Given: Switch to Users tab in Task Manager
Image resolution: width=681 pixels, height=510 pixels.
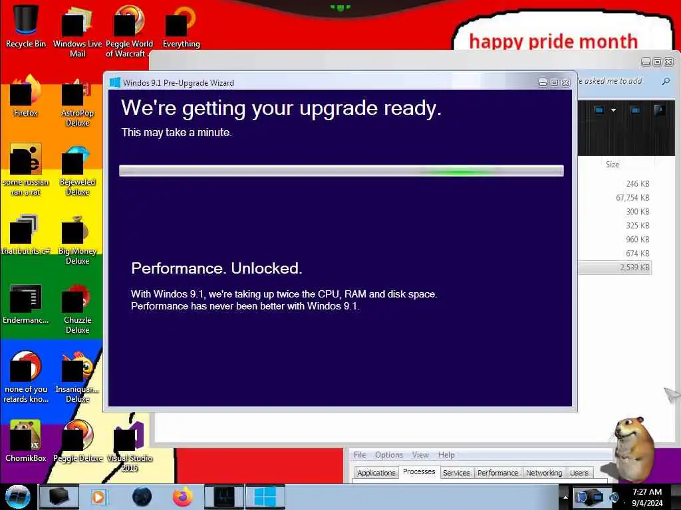Looking at the screenshot, I should pos(579,473).
